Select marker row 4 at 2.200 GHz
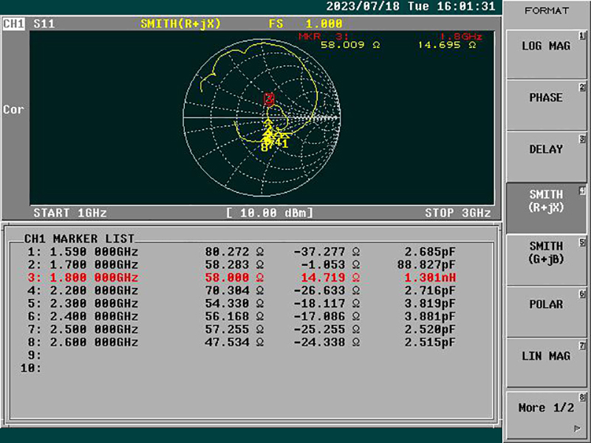 (x=242, y=290)
